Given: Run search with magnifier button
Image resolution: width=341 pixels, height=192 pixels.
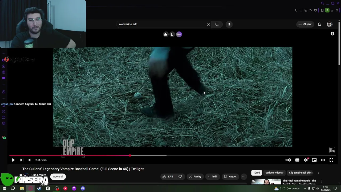Looking at the screenshot, I should 217,24.
